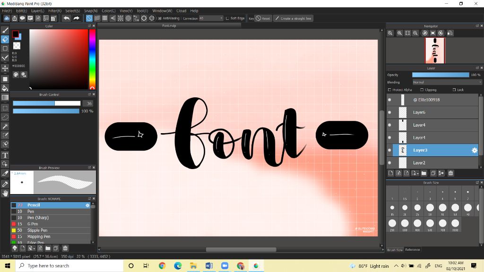Open the Layer menu

tap(38, 11)
